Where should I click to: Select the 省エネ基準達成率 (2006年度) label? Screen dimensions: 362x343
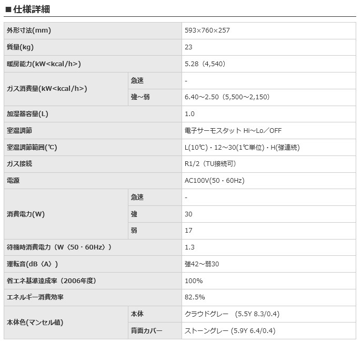pyautogui.click(x=51, y=281)
